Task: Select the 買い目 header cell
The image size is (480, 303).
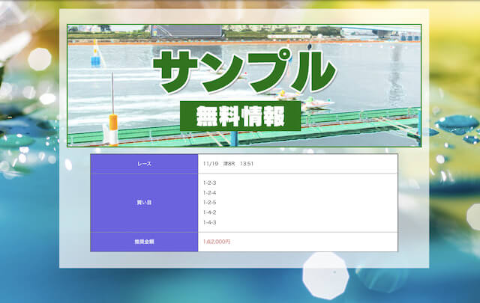Action: (144, 202)
